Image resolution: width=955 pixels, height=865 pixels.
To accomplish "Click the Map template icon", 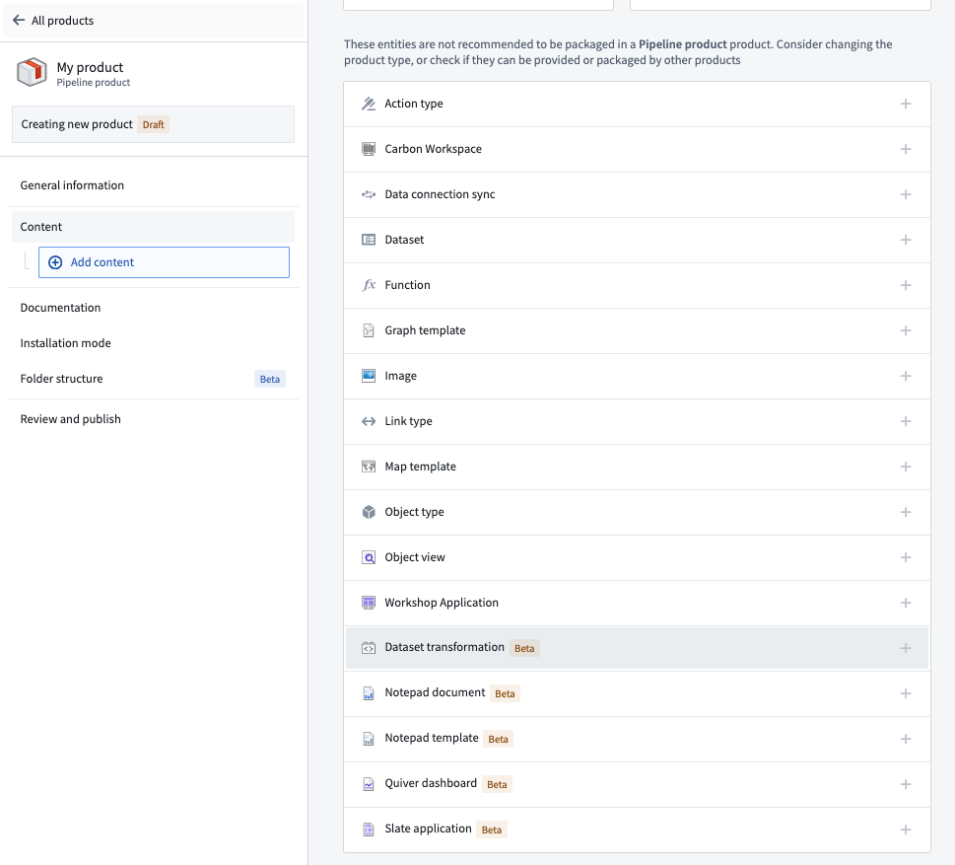I will pyautogui.click(x=369, y=467).
